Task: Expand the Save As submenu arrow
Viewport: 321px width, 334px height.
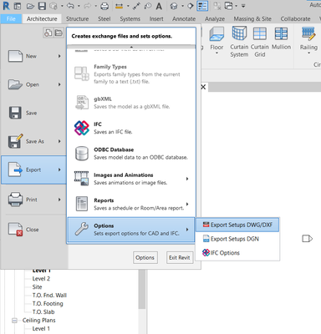Action: [x=59, y=141]
